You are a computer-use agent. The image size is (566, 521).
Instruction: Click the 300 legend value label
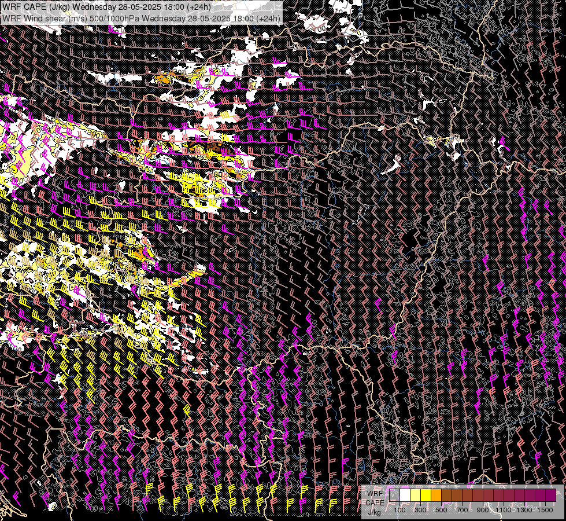(x=420, y=510)
